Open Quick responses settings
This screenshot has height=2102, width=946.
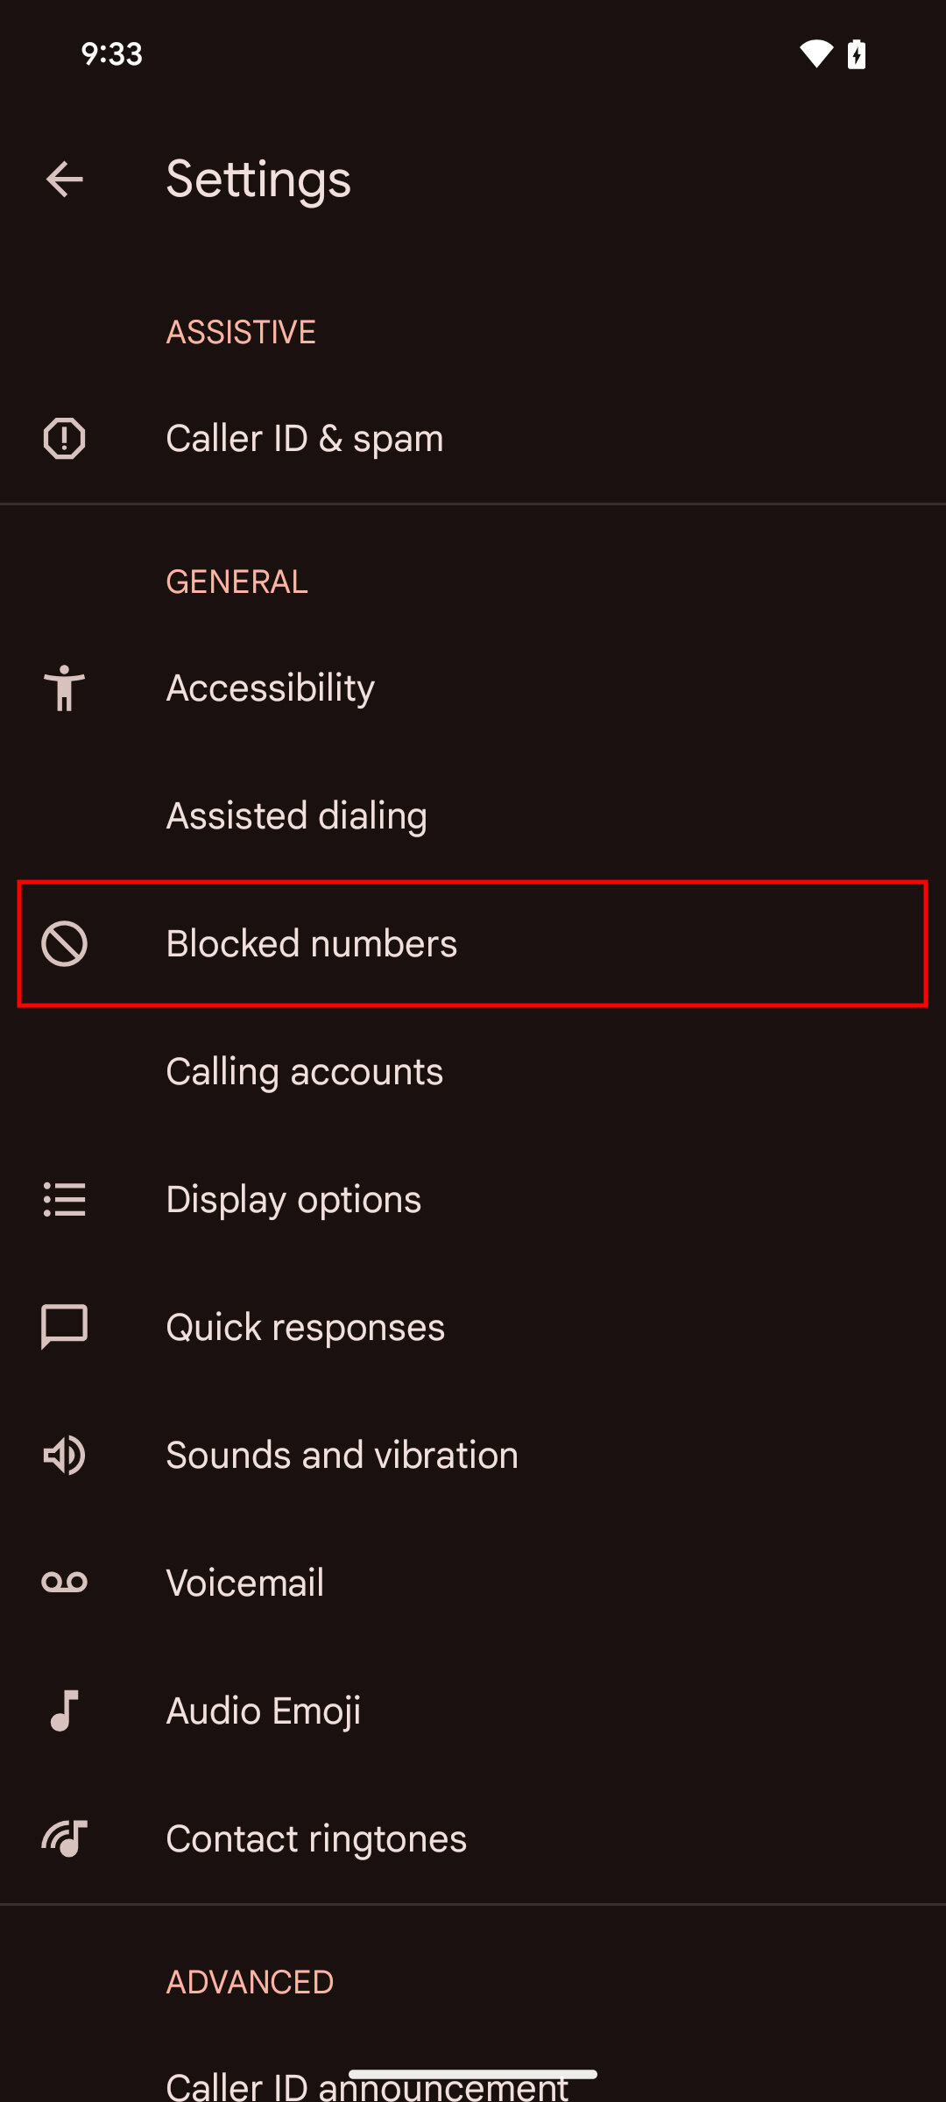coord(306,1328)
